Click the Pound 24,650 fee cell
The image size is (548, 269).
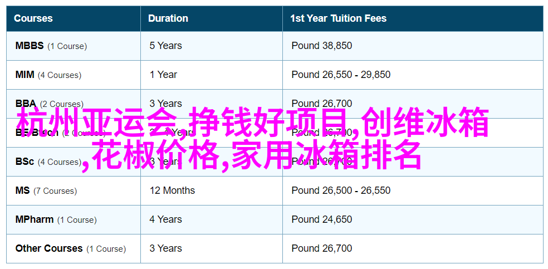pos(322,220)
